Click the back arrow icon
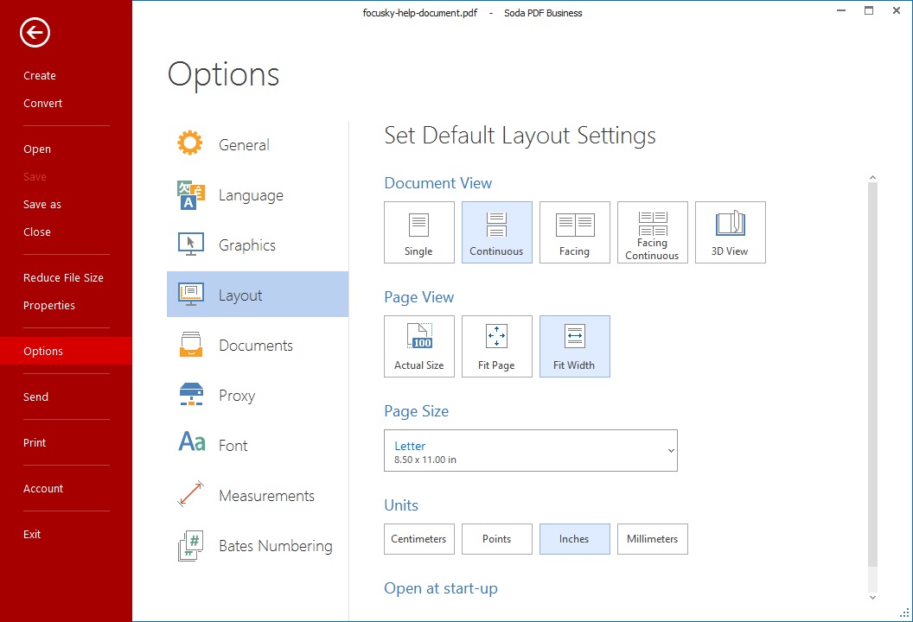The width and height of the screenshot is (913, 622). click(x=35, y=34)
